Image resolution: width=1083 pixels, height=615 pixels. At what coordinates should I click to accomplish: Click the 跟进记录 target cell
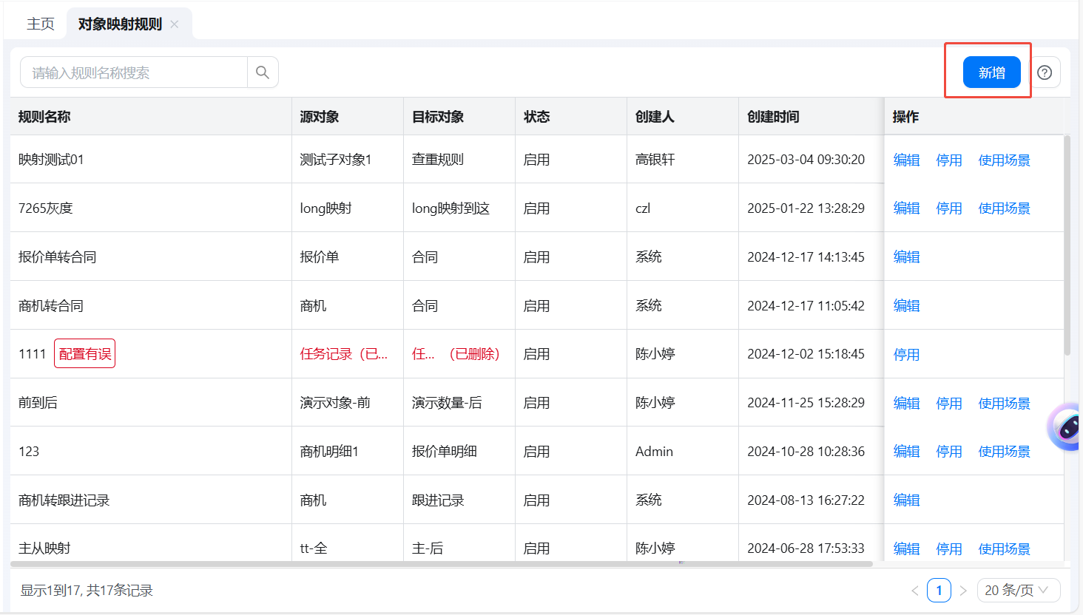pos(459,500)
